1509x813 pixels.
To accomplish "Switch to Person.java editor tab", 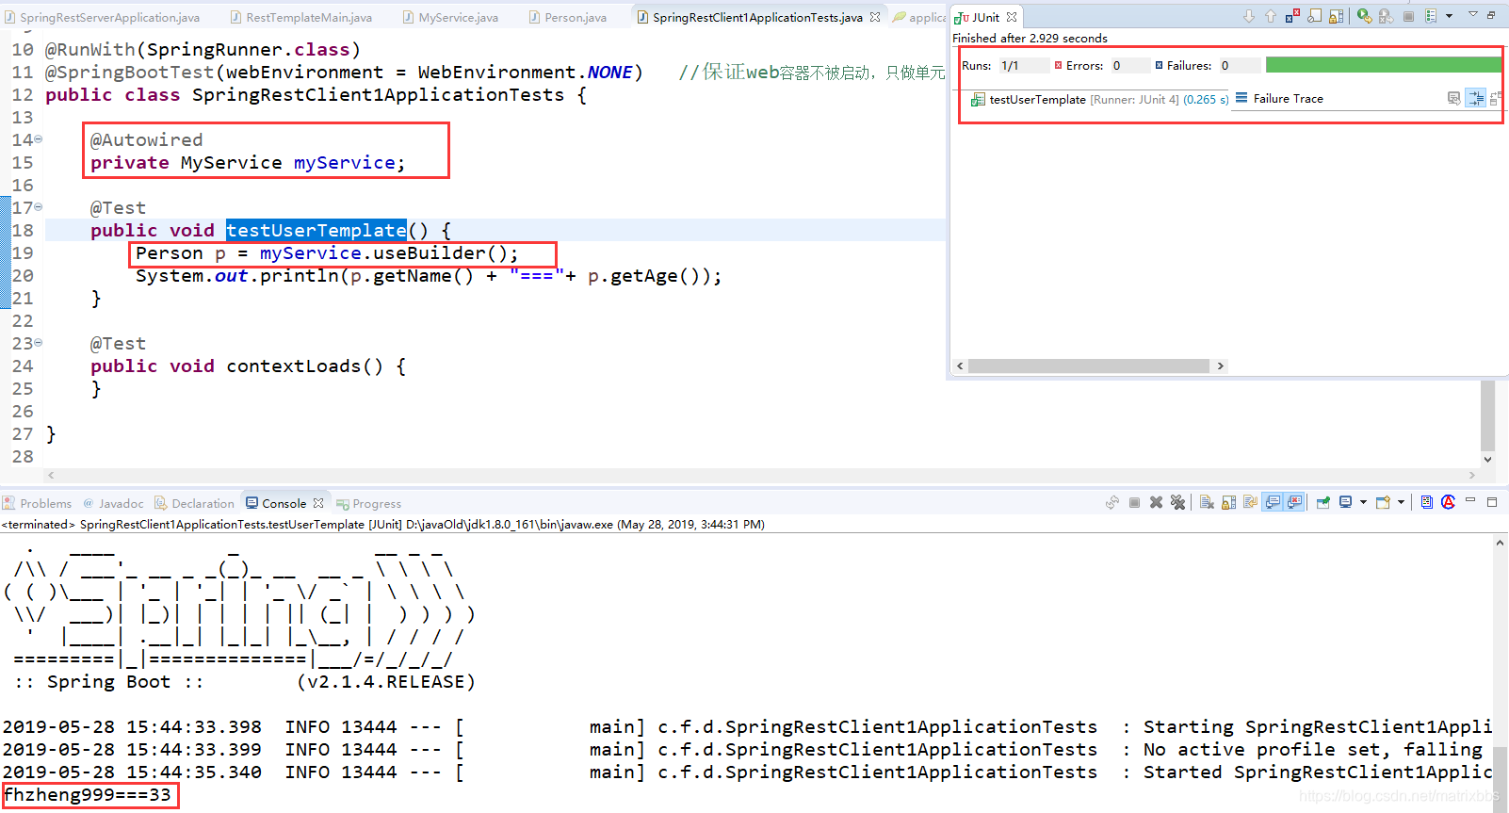I will [x=567, y=17].
